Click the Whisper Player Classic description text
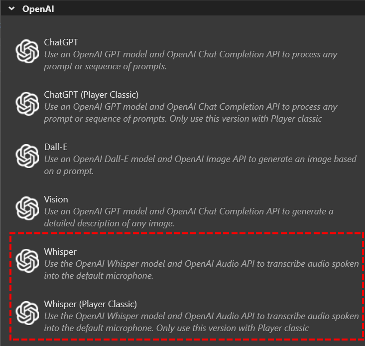 pos(201,322)
